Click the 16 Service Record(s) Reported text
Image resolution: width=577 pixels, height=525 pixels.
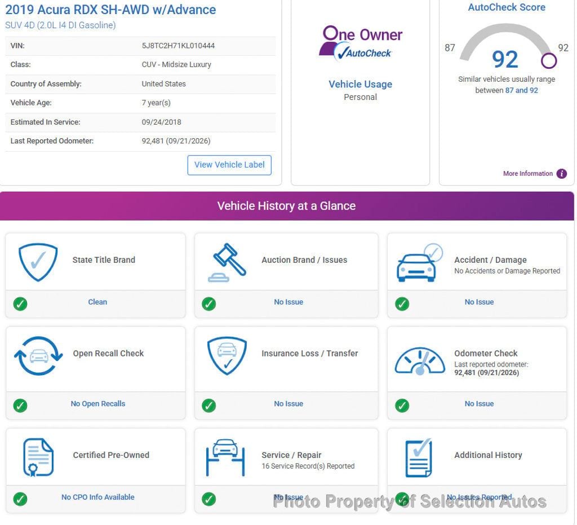[x=308, y=466]
